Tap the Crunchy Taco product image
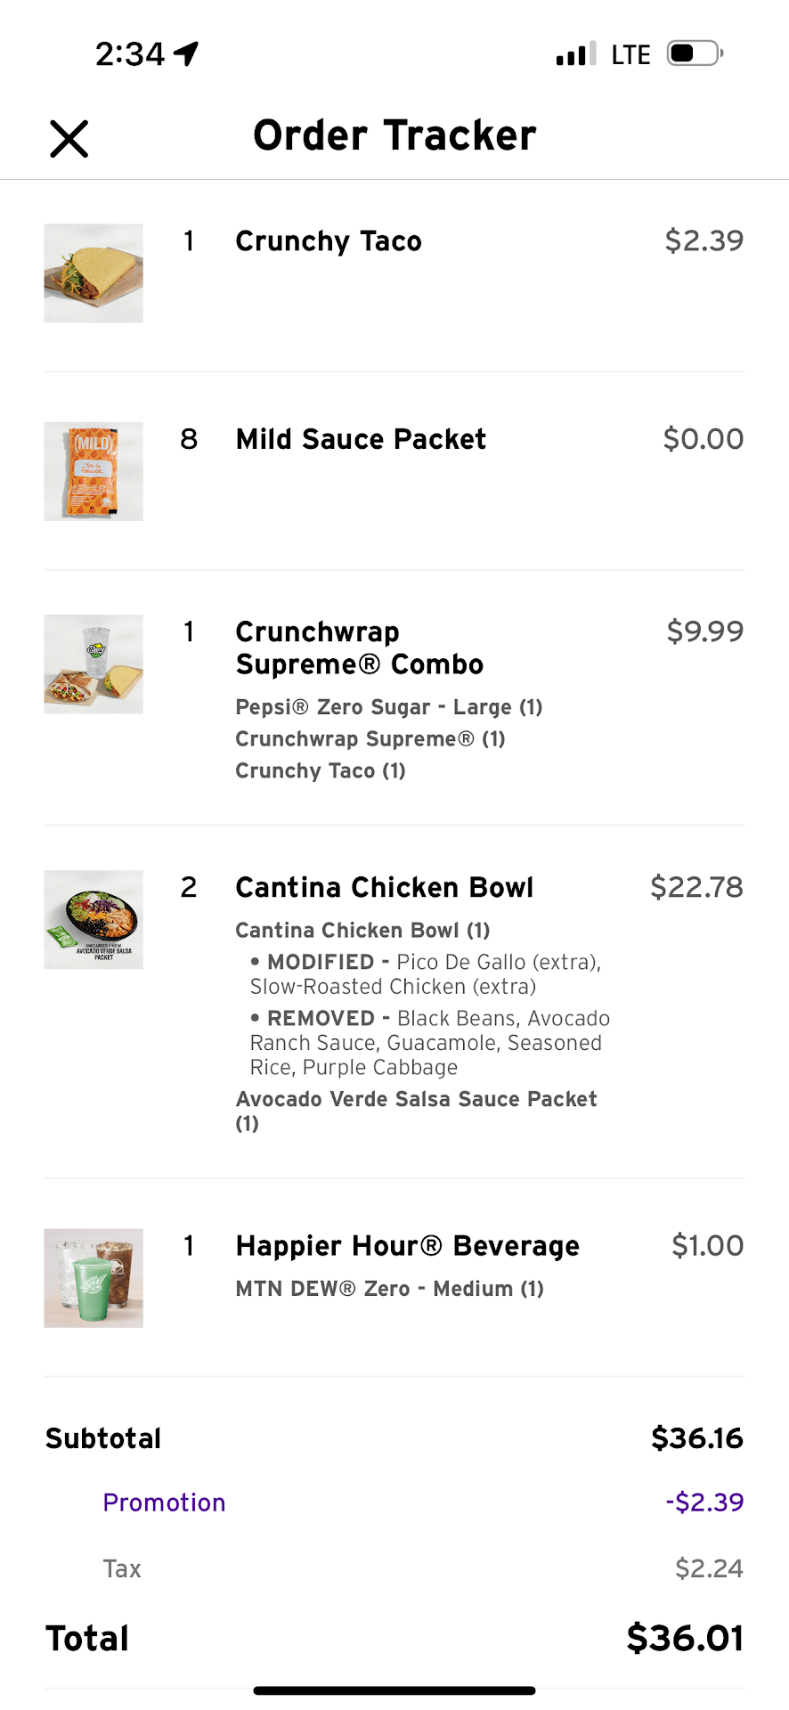The image size is (789, 1710). [94, 273]
